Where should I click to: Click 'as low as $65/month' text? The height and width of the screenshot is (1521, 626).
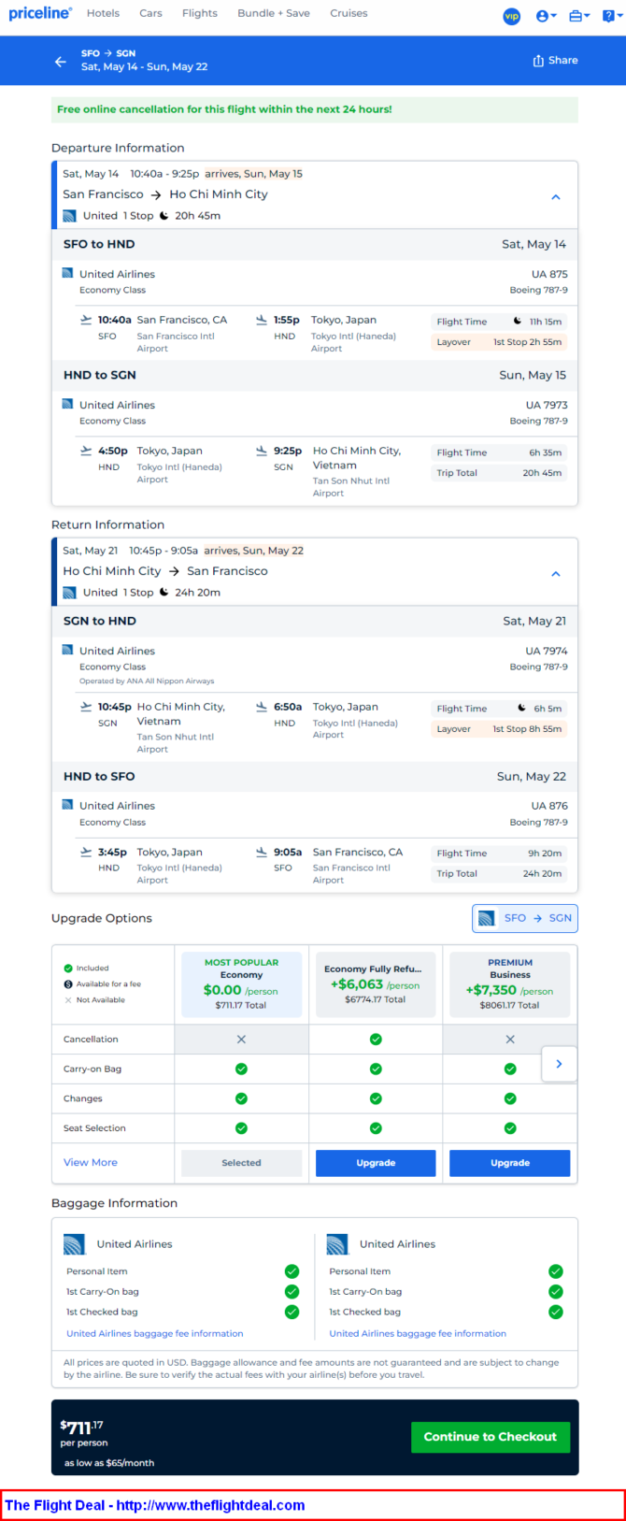tap(109, 1463)
